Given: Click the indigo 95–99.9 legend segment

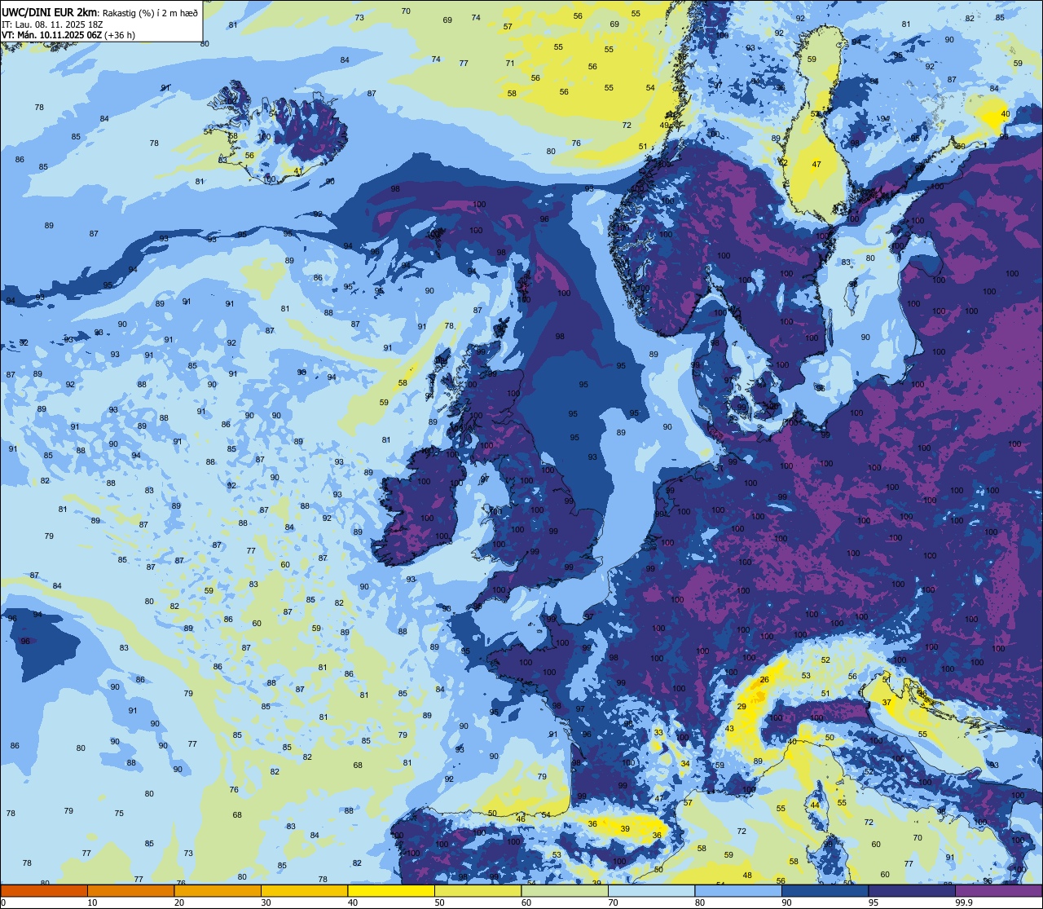Looking at the screenshot, I should coord(912,890).
